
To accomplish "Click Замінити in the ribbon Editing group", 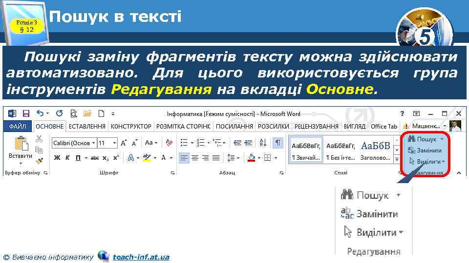I will coord(425,150).
